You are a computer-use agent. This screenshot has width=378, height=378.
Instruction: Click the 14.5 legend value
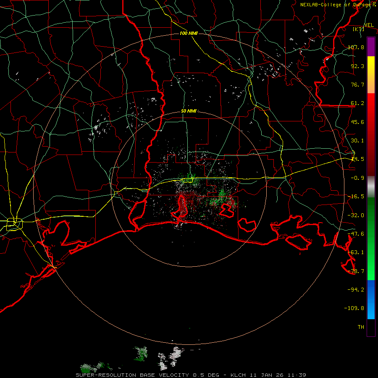click(x=357, y=159)
